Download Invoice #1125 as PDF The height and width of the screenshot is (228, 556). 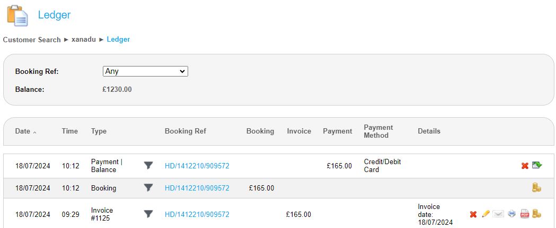click(x=525, y=214)
